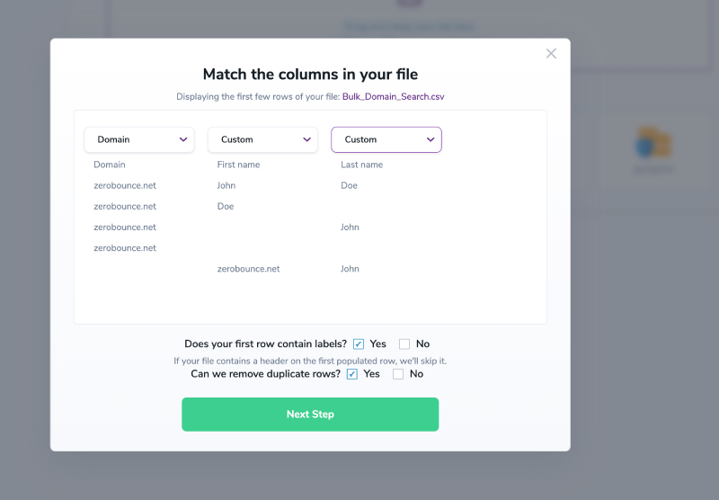Click the "Match the columns in your file" heading
The height and width of the screenshot is (500, 719).
(310, 75)
